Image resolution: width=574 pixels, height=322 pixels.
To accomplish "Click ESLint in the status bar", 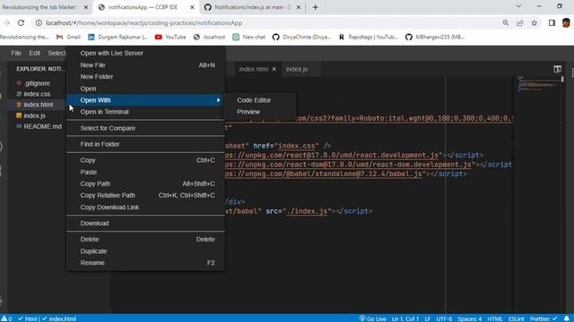I will point(517,318).
